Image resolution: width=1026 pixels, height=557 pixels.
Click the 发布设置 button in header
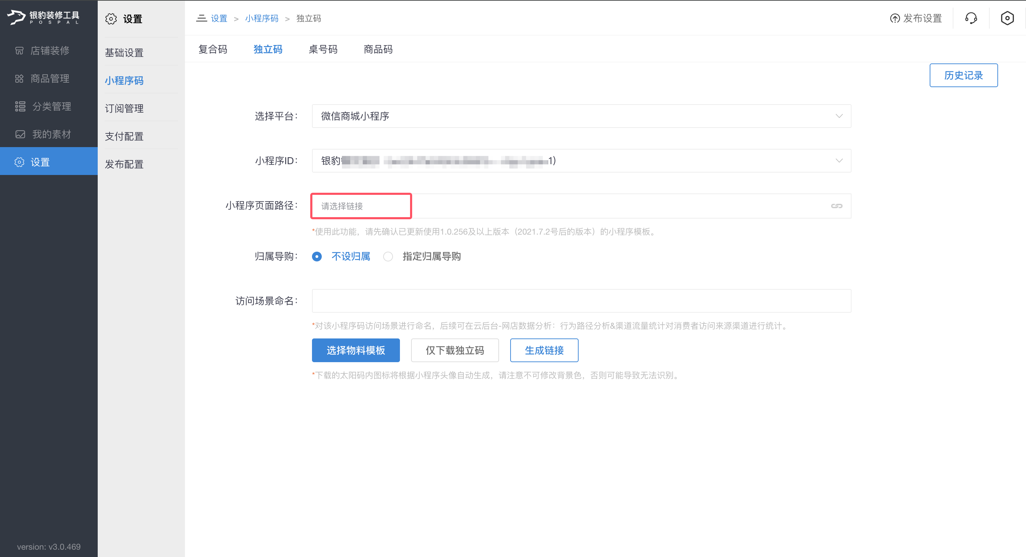(x=916, y=18)
